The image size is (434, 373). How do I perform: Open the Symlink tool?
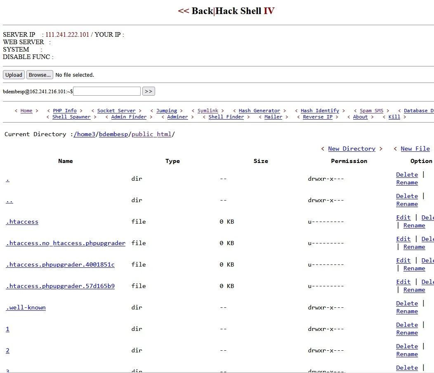tap(208, 111)
